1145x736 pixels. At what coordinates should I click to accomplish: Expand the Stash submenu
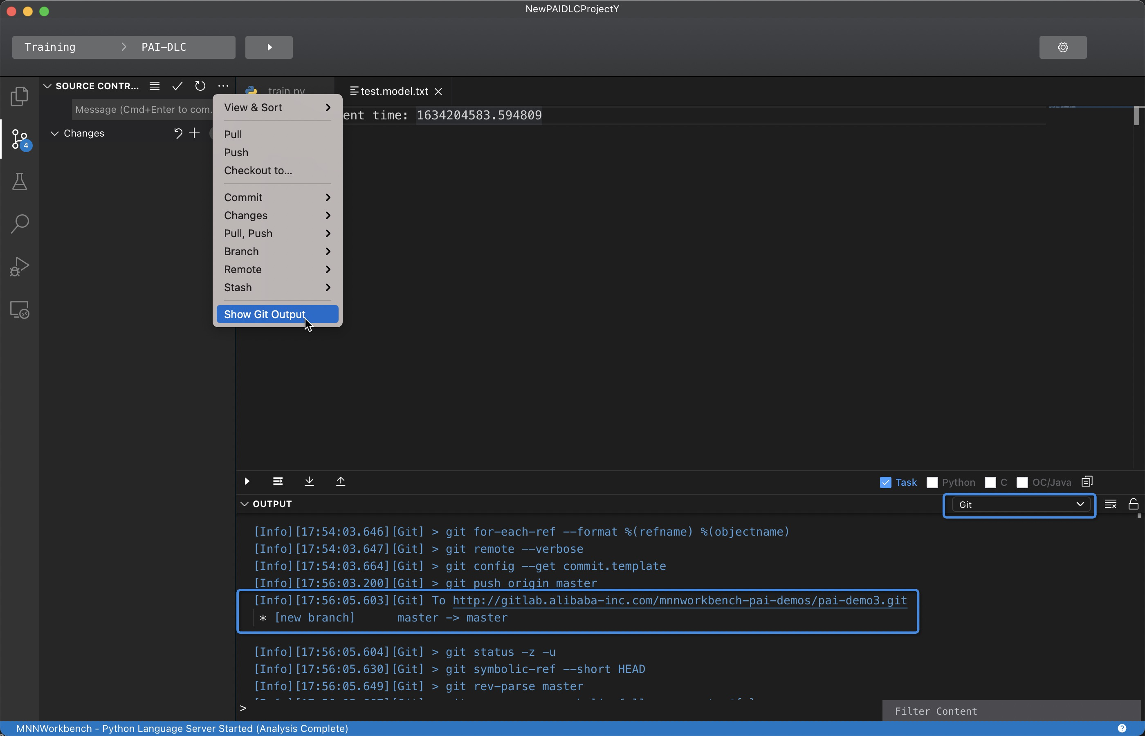coord(277,288)
